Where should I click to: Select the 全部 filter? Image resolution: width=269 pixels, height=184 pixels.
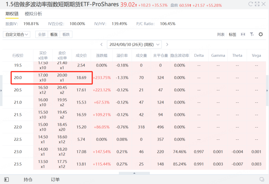click(x=42, y=35)
